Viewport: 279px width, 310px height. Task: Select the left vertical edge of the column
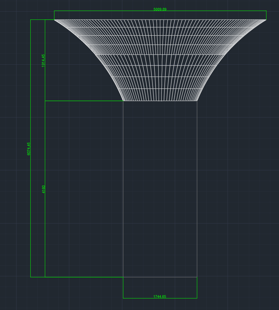tap(123, 188)
